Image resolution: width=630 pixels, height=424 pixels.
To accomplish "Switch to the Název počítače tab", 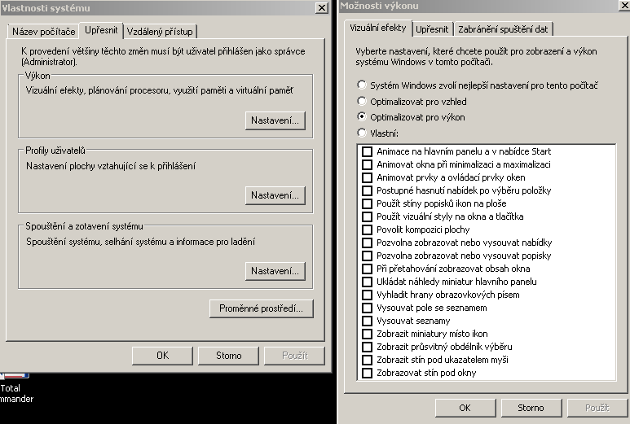I will [43, 32].
